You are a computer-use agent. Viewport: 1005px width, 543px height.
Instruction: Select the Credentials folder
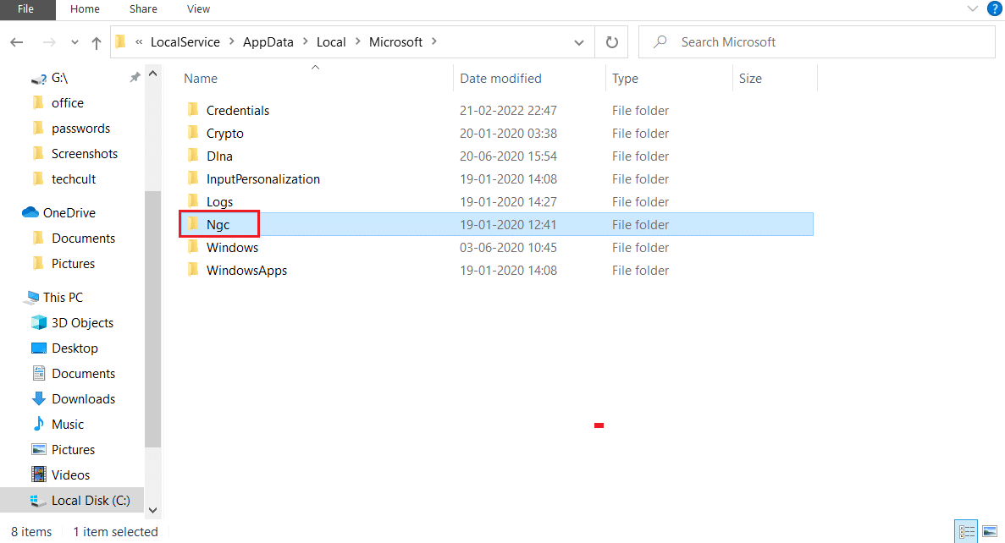[x=238, y=110]
